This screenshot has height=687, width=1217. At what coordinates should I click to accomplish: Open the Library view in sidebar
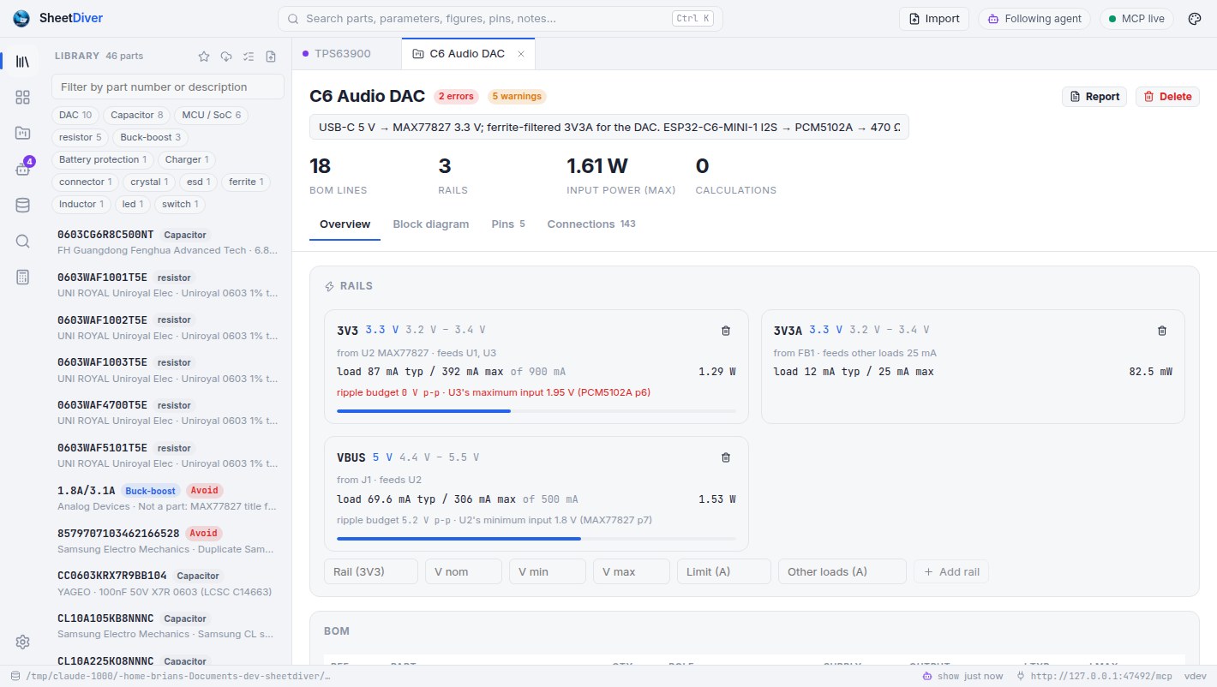[x=23, y=62]
